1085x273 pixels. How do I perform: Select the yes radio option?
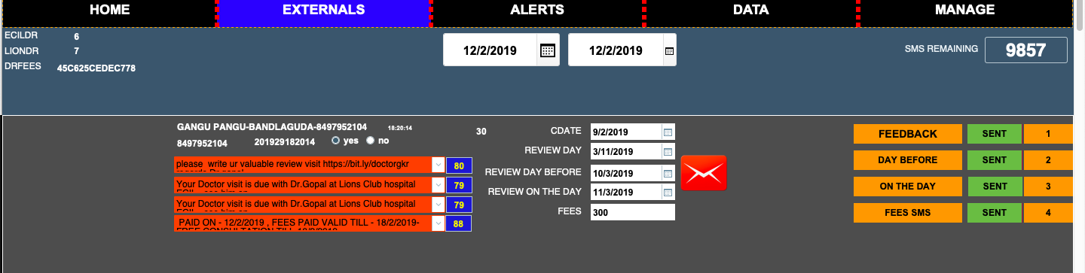[x=336, y=141]
